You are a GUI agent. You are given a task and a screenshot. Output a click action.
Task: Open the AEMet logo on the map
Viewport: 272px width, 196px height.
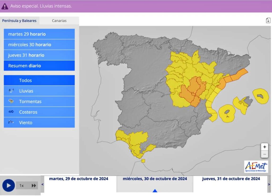coord(256,167)
